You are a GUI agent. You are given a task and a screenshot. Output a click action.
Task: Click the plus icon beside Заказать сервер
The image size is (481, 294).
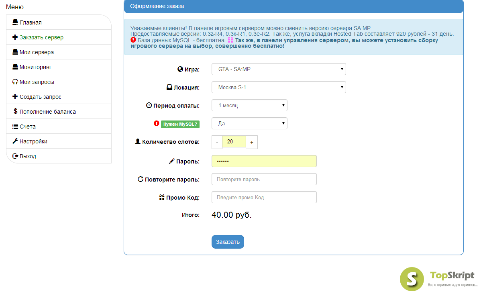(15, 37)
